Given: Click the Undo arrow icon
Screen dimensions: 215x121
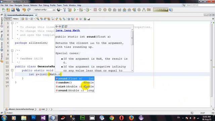Looking at the screenshot, I should click(24, 10).
